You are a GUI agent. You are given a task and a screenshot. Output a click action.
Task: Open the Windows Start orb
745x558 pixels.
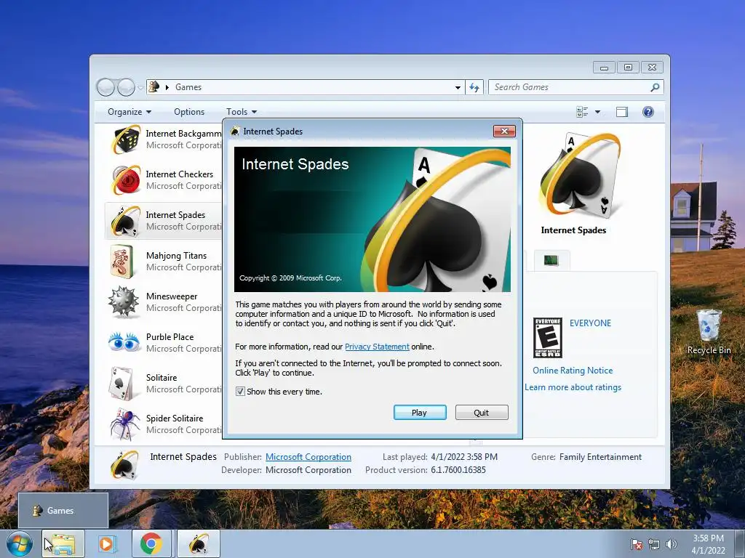pos(19,544)
